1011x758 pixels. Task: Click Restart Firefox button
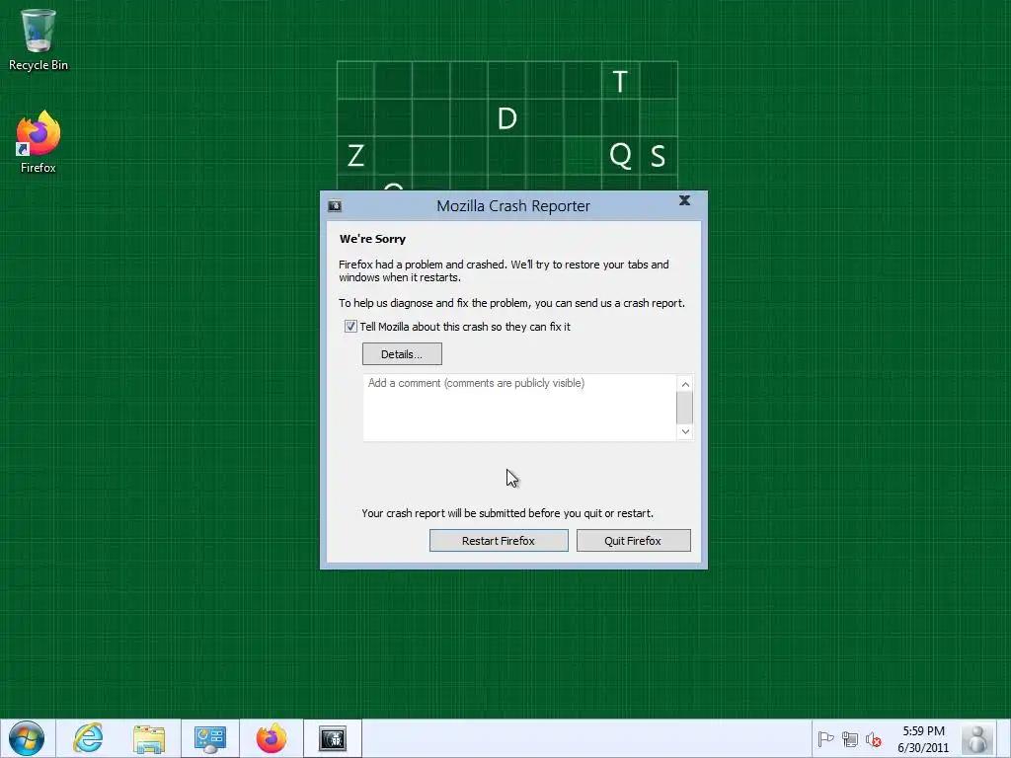tap(499, 540)
